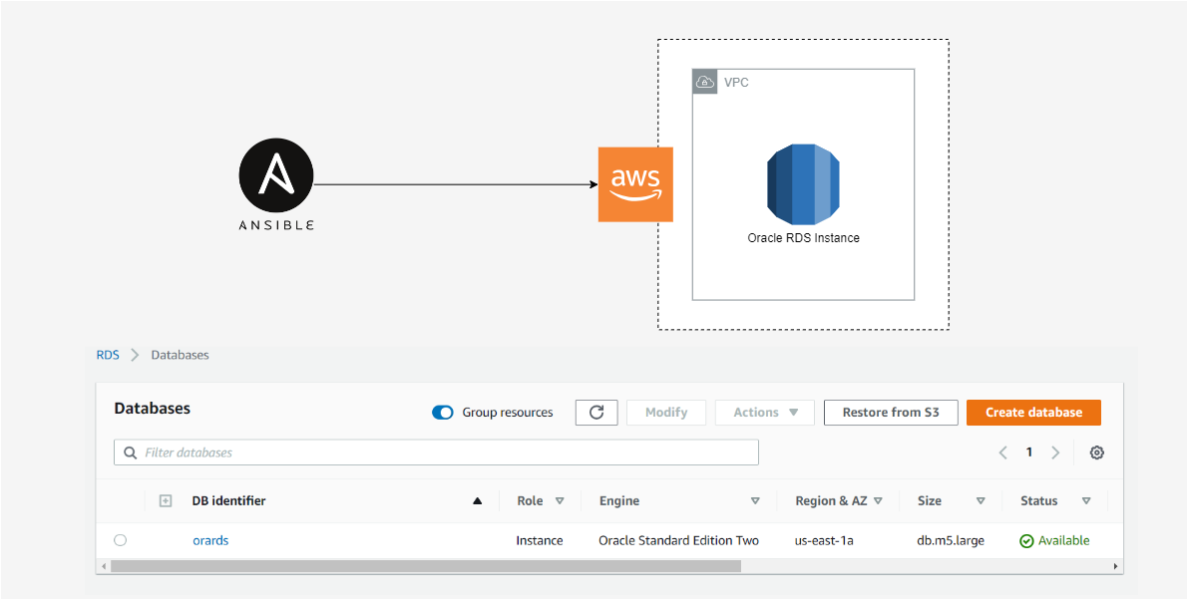The height and width of the screenshot is (600, 1188).
Task: Go to the next results page
Action: [x=1055, y=452]
